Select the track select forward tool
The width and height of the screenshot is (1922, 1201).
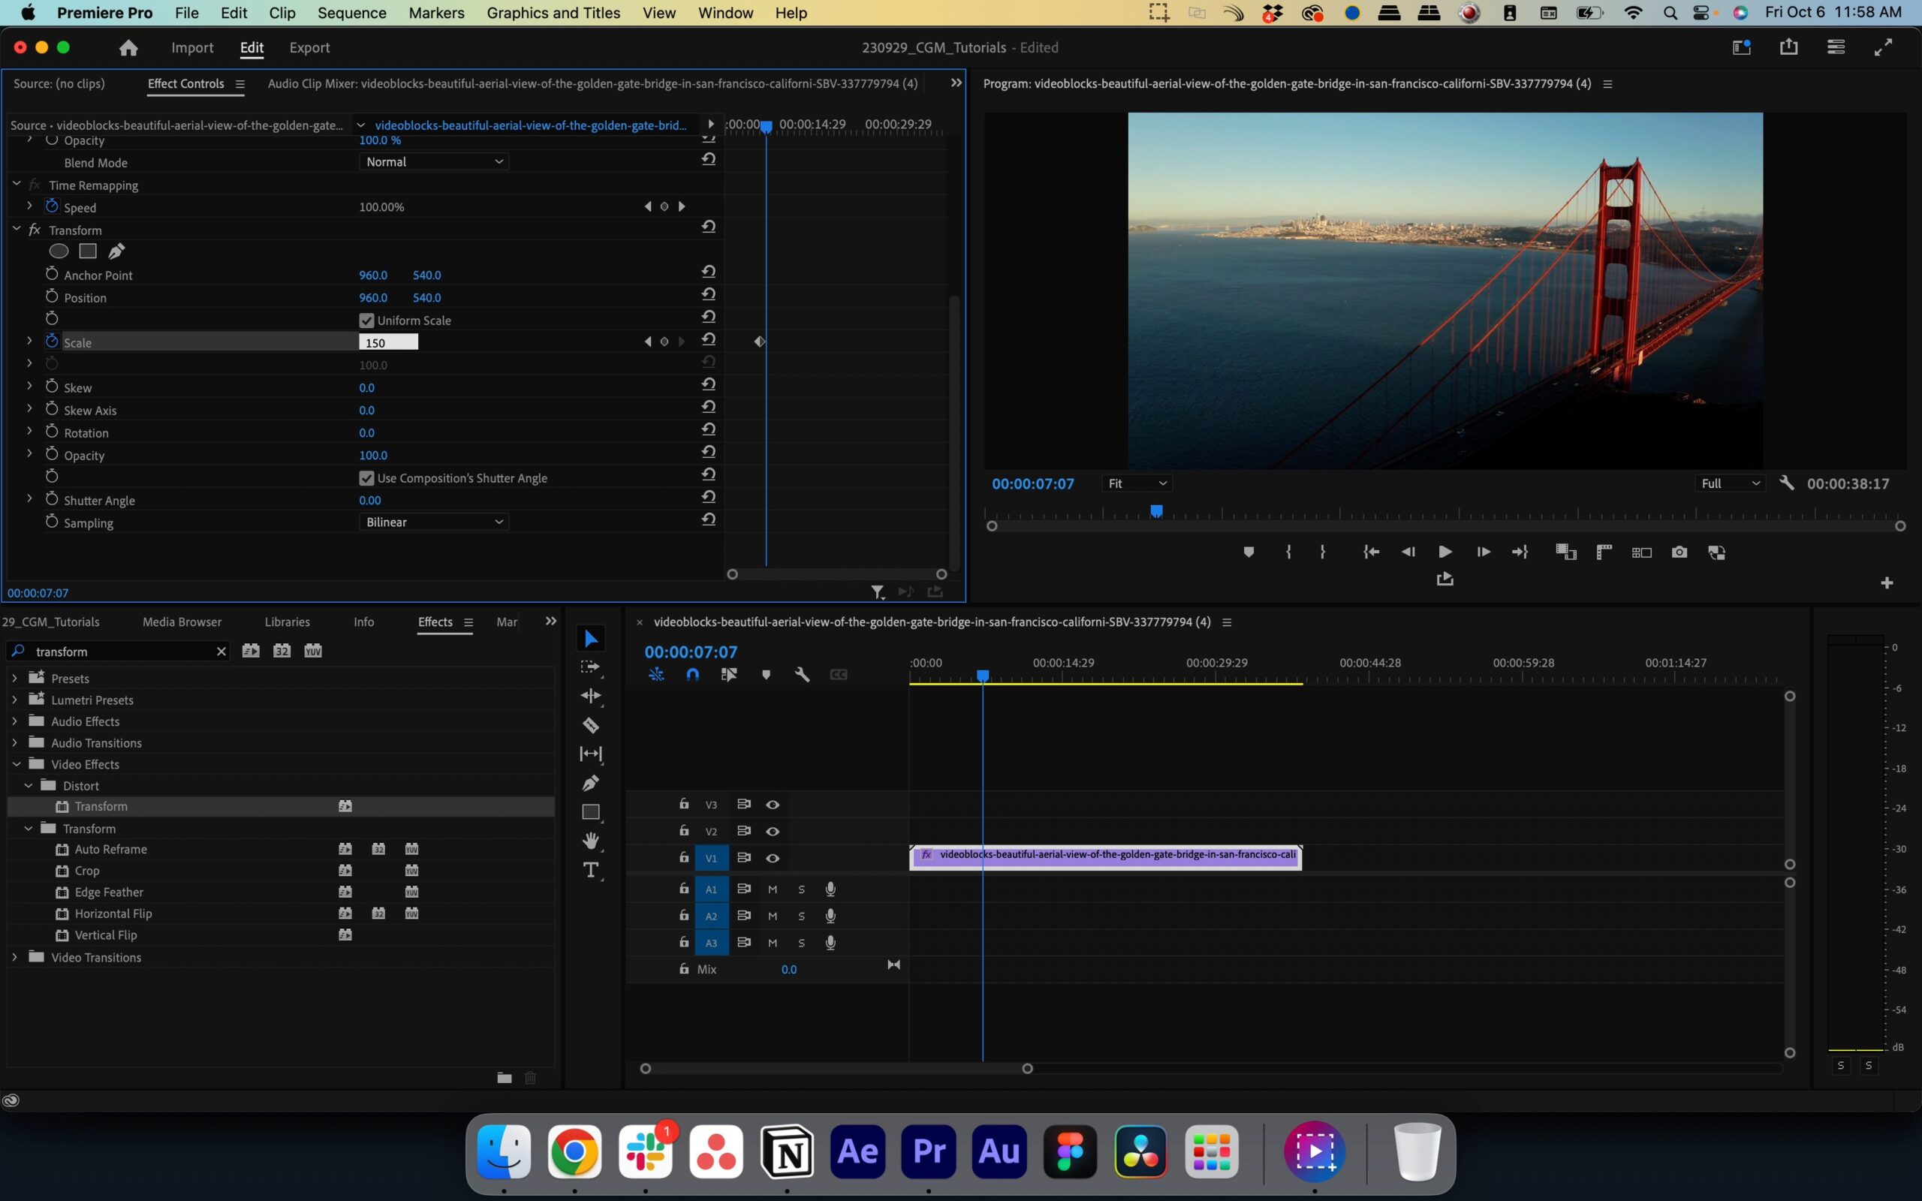(x=591, y=666)
